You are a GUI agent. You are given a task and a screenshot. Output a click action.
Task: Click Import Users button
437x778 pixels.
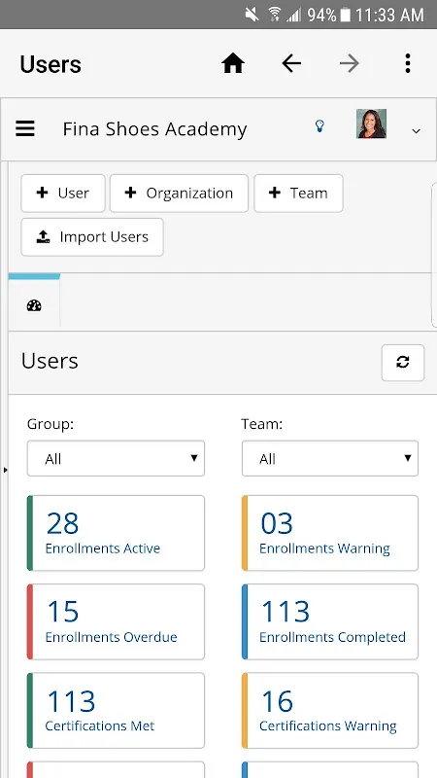[92, 237]
